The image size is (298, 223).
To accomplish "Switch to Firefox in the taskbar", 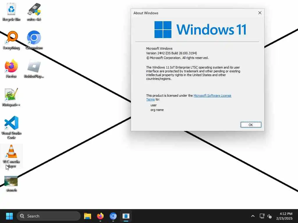I will point(100,216).
